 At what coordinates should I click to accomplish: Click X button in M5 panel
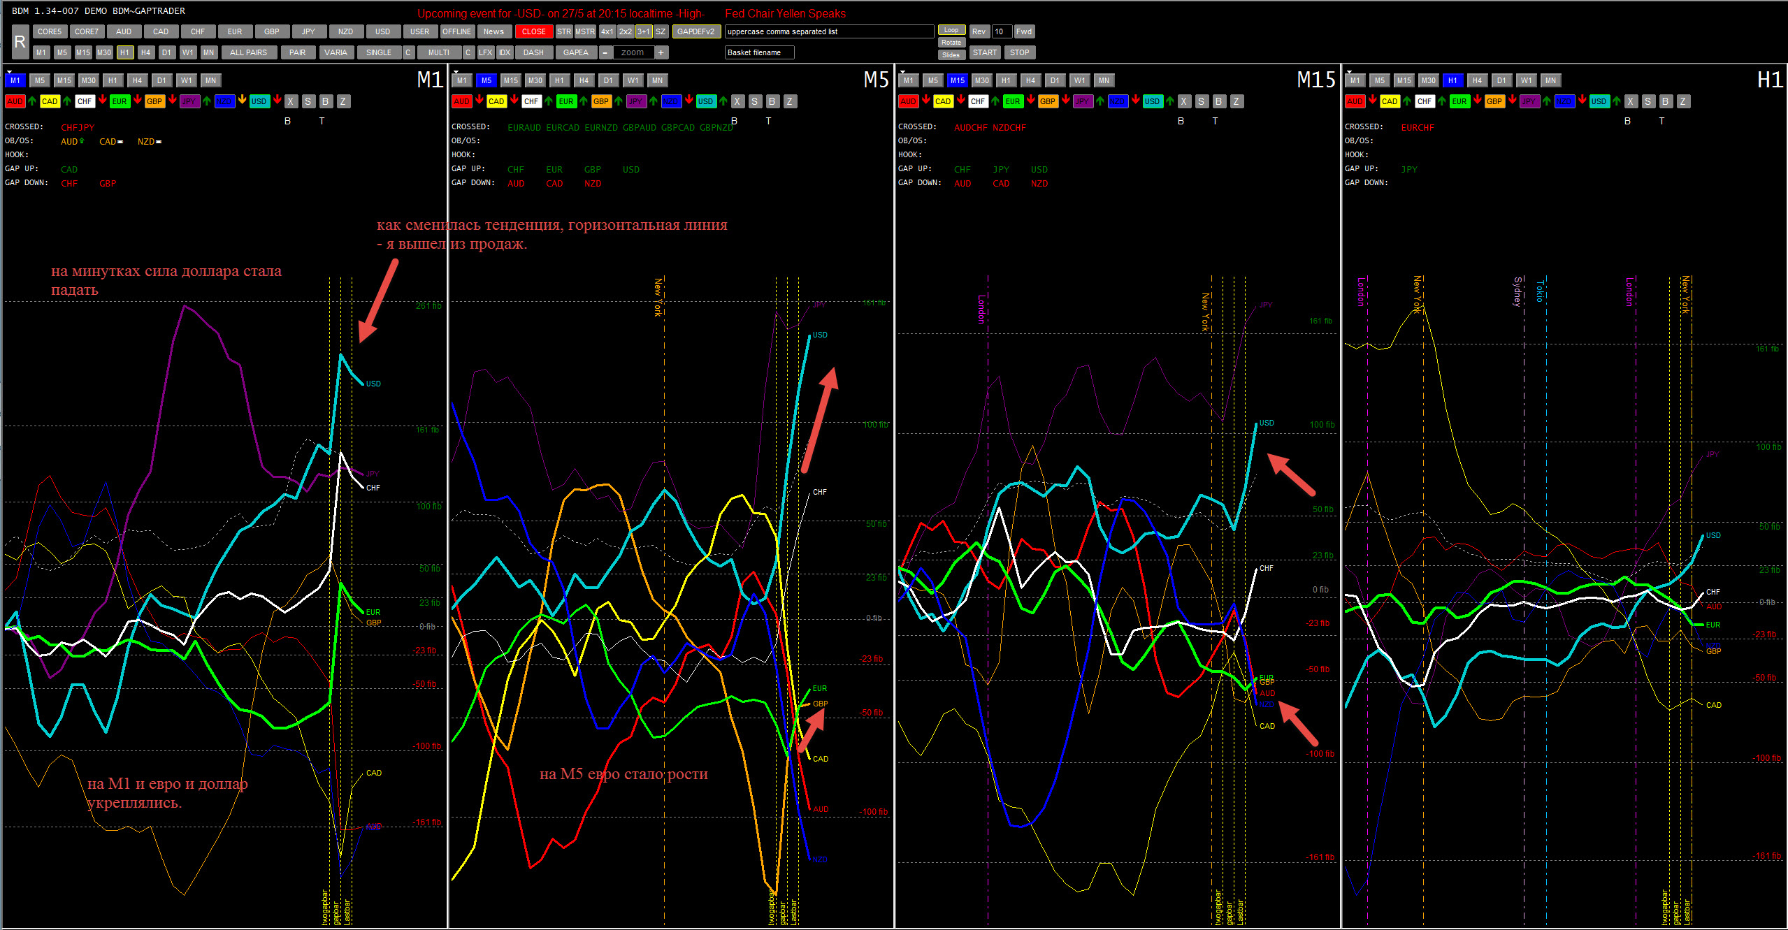click(x=737, y=101)
